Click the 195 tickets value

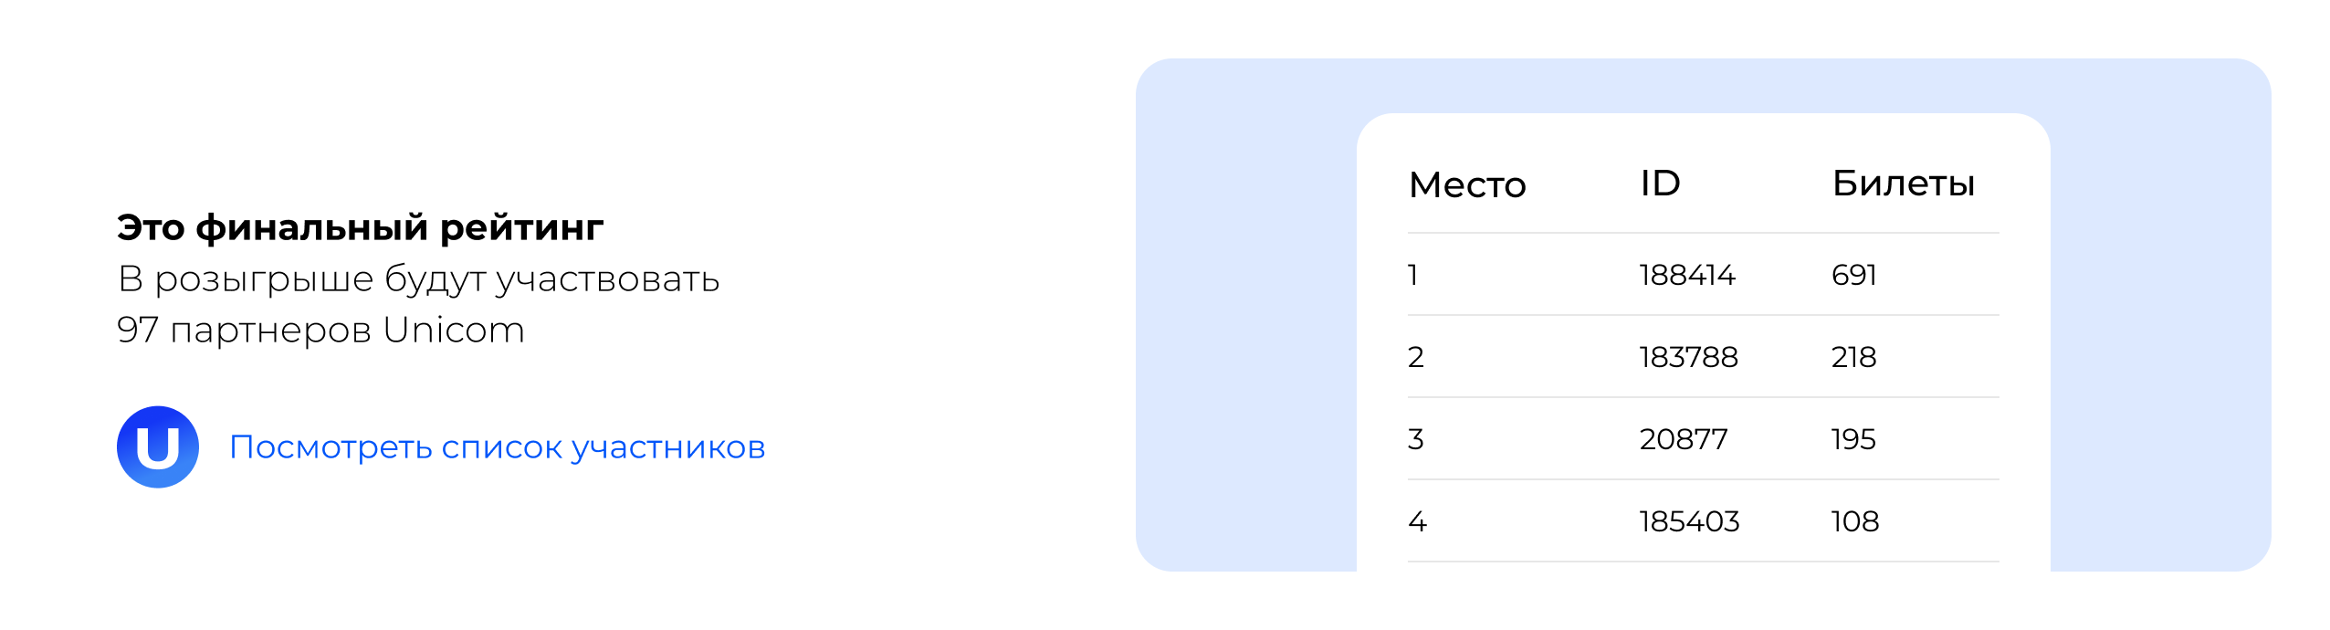tap(1852, 439)
